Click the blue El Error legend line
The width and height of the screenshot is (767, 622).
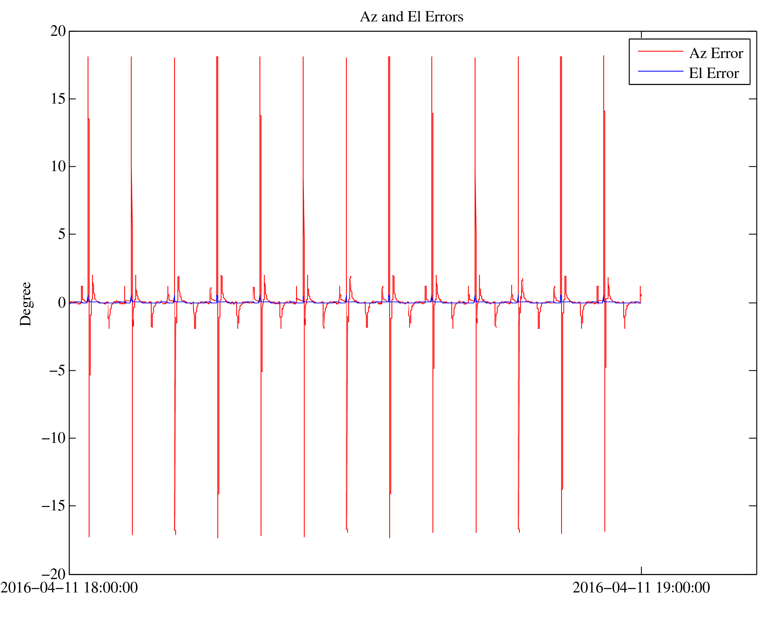pos(660,71)
